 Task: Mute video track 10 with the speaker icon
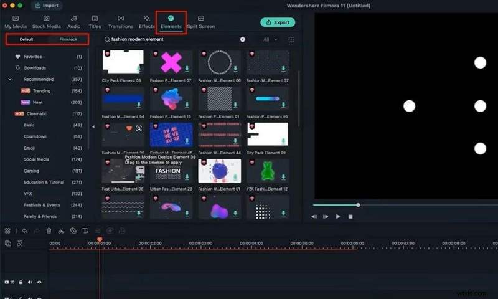point(30,282)
